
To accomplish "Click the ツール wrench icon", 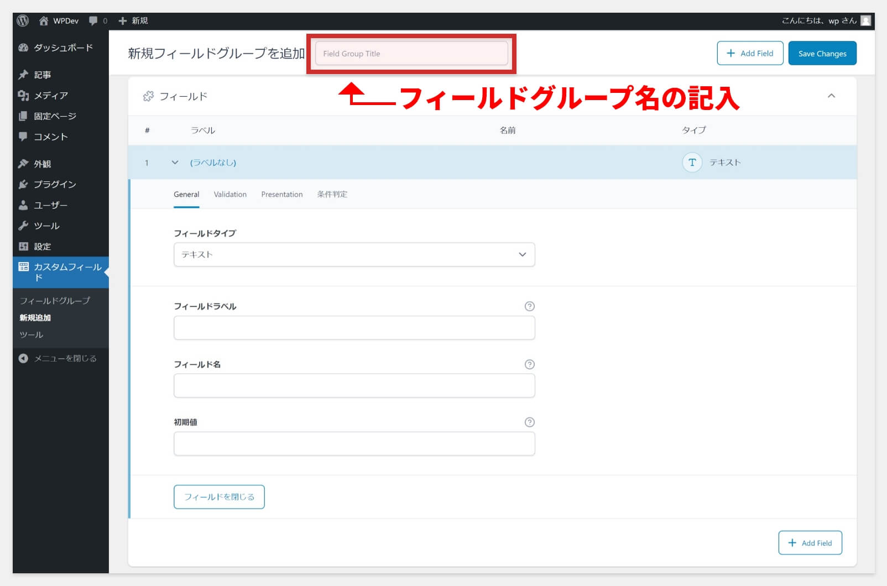I will [x=23, y=226].
